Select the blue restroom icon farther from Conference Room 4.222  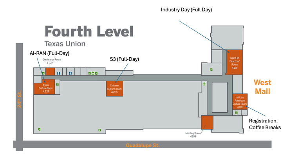coord(70,73)
